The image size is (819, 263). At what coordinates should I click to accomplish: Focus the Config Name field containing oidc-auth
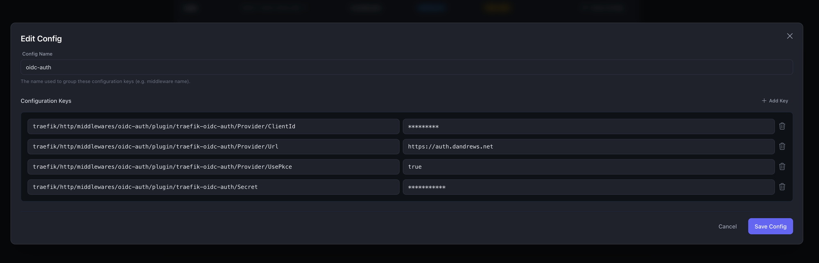[x=406, y=67]
